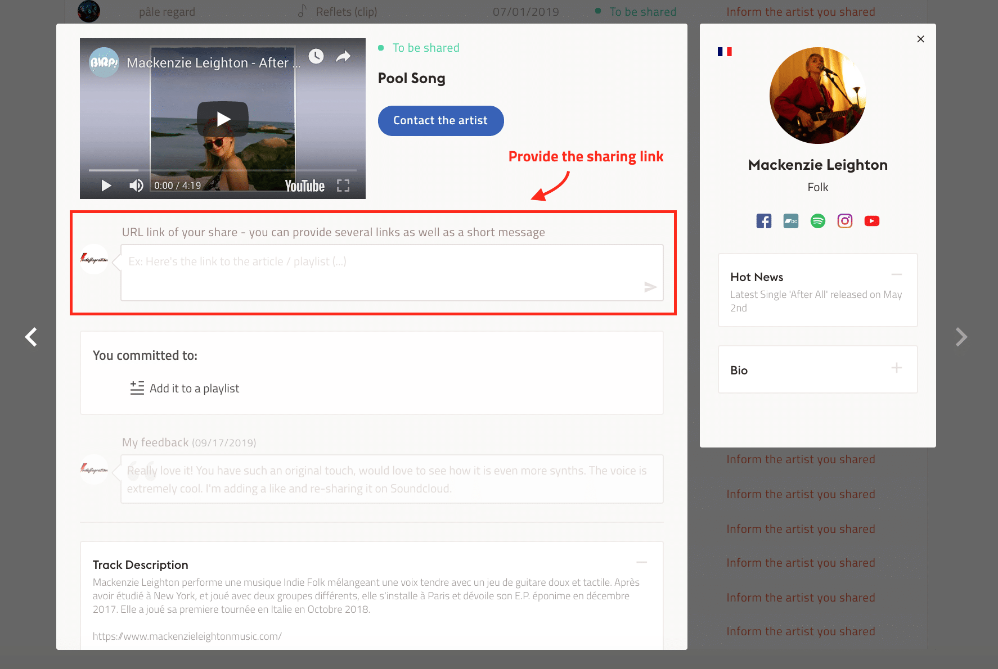Click the 'Mackenzie Leighton - After' video title

(x=213, y=63)
